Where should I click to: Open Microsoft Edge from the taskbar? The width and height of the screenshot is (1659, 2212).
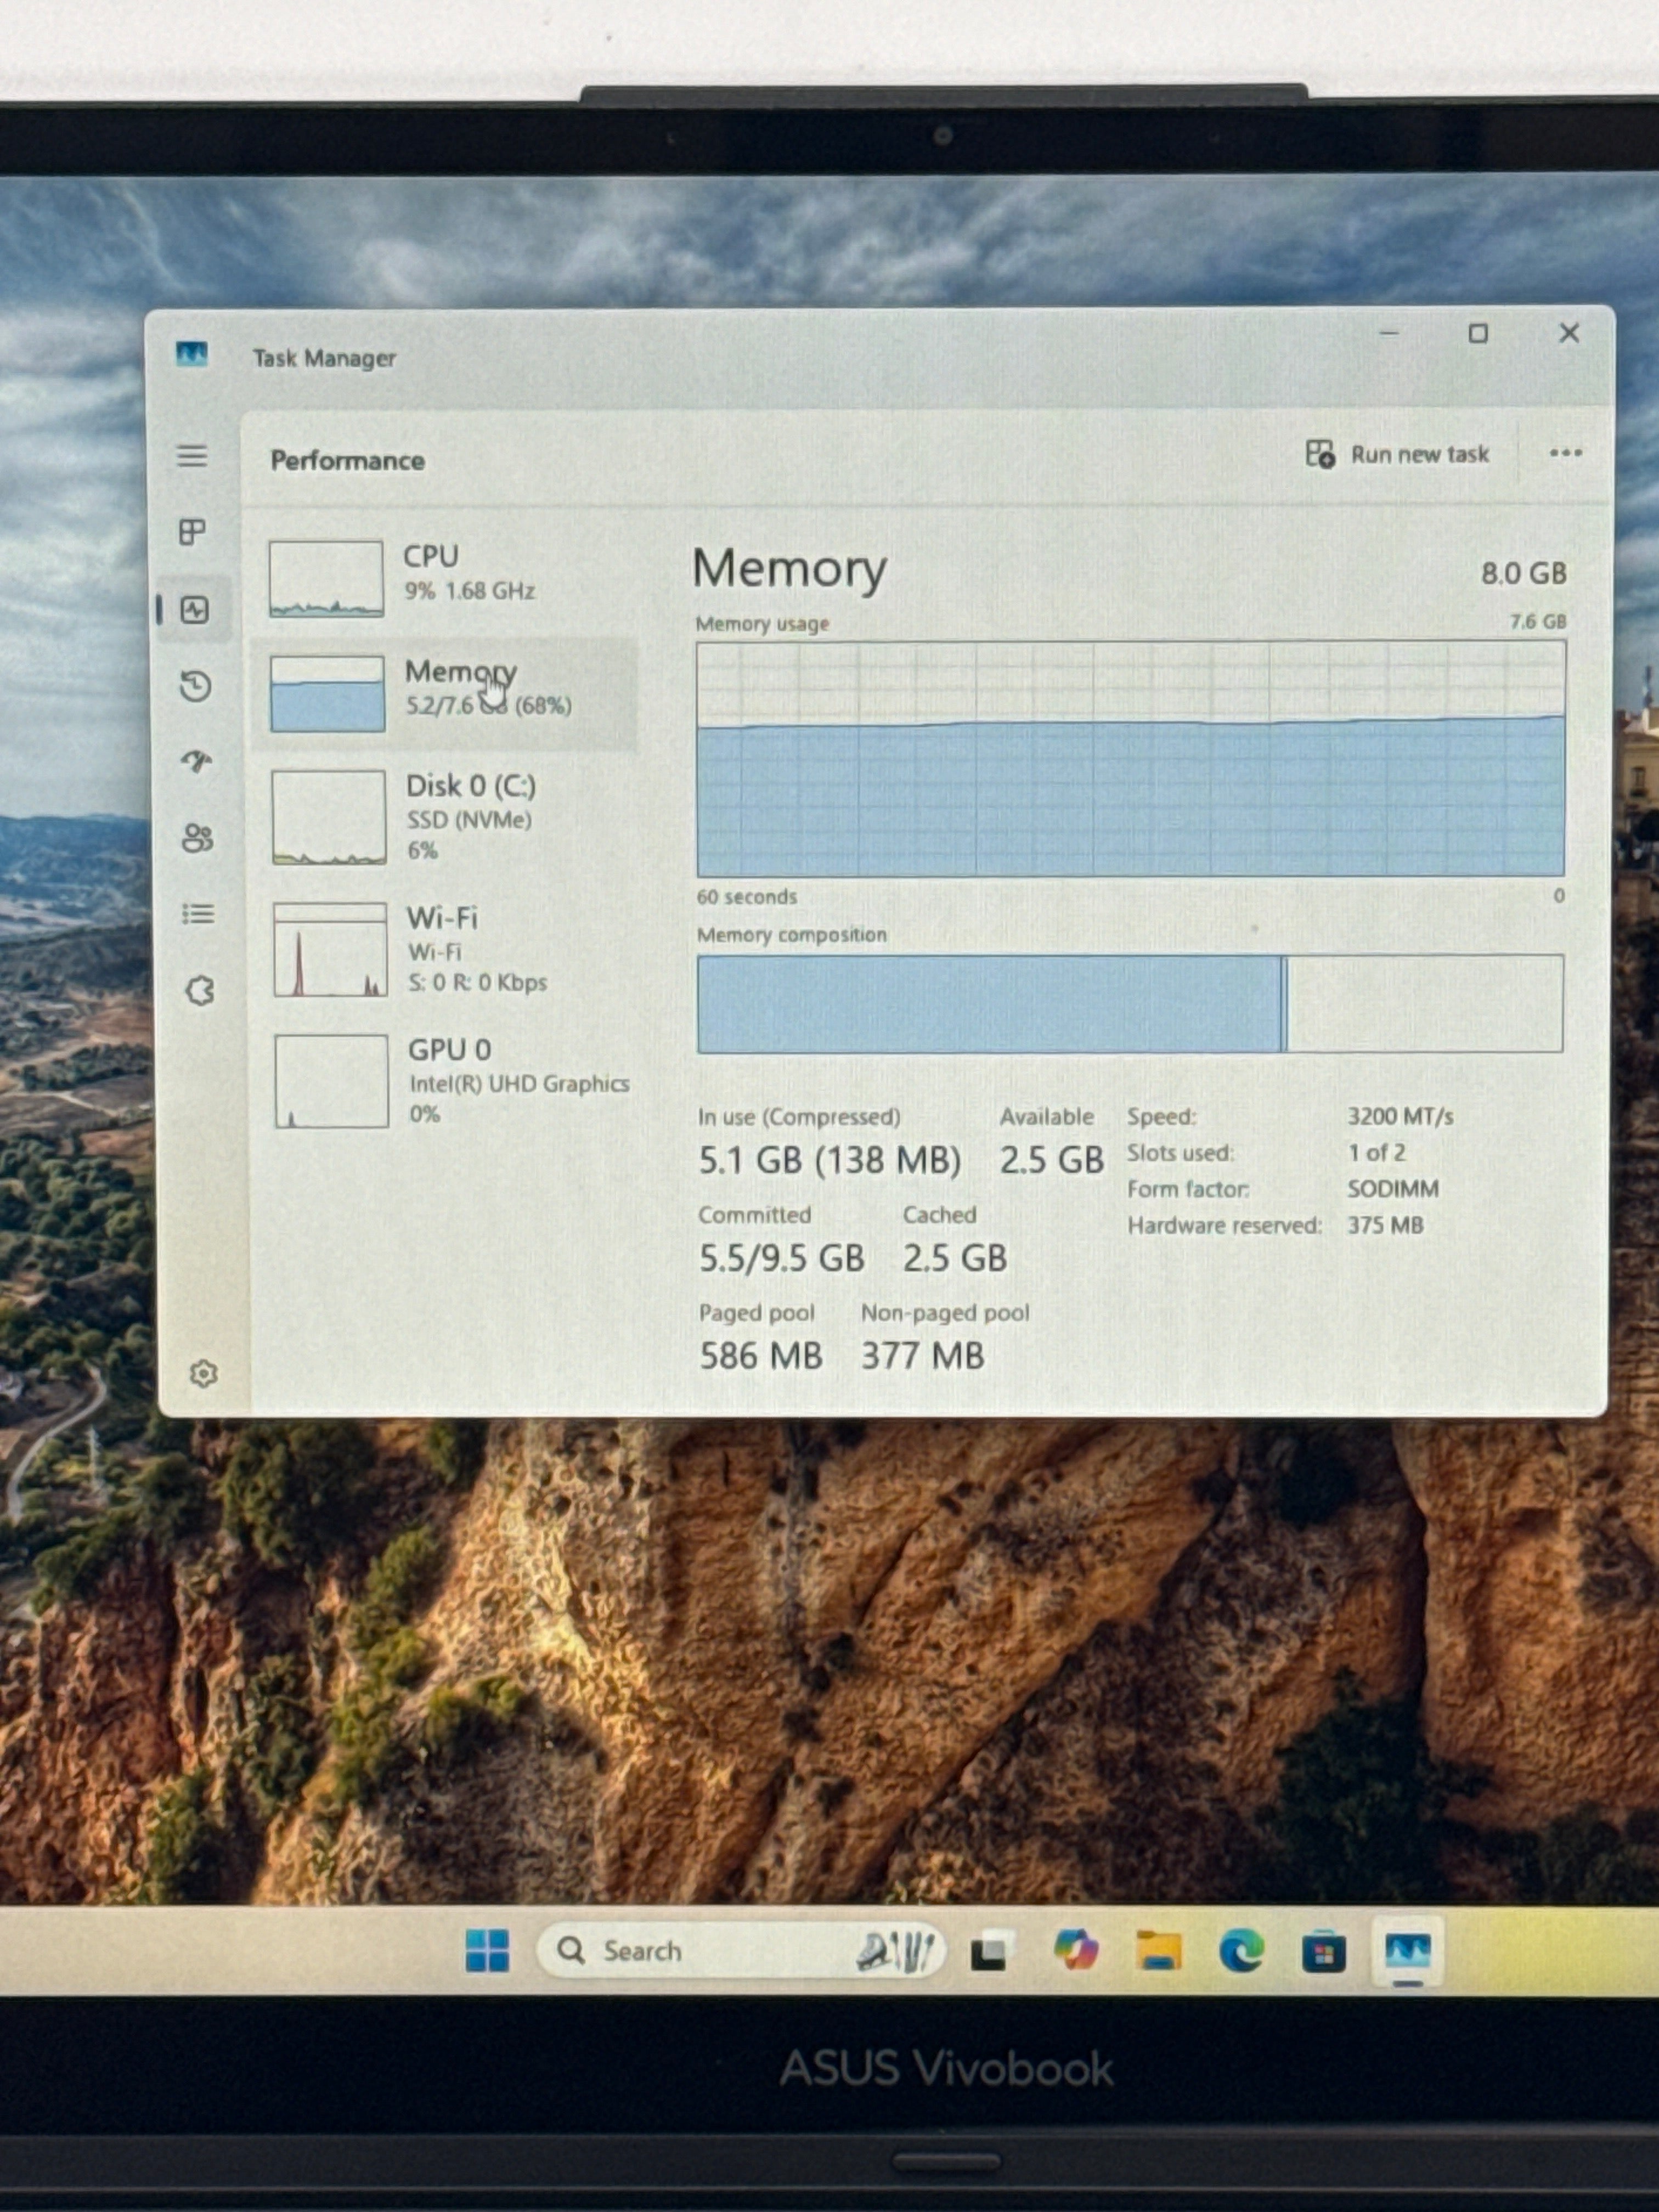1241,1950
